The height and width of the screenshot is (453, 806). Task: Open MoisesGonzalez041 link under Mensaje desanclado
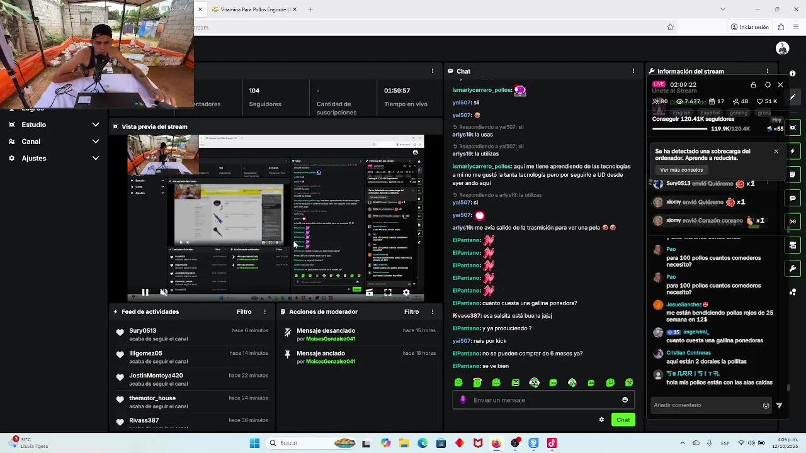tap(331, 339)
